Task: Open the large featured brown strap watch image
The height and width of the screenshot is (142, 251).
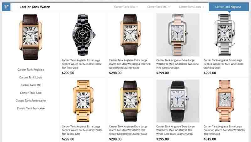Action: click(x=30, y=37)
